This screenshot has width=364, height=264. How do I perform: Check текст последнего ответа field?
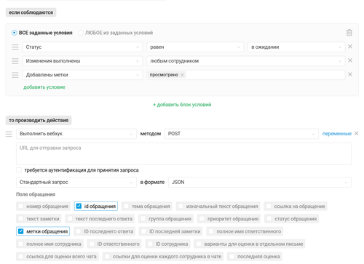(70, 219)
